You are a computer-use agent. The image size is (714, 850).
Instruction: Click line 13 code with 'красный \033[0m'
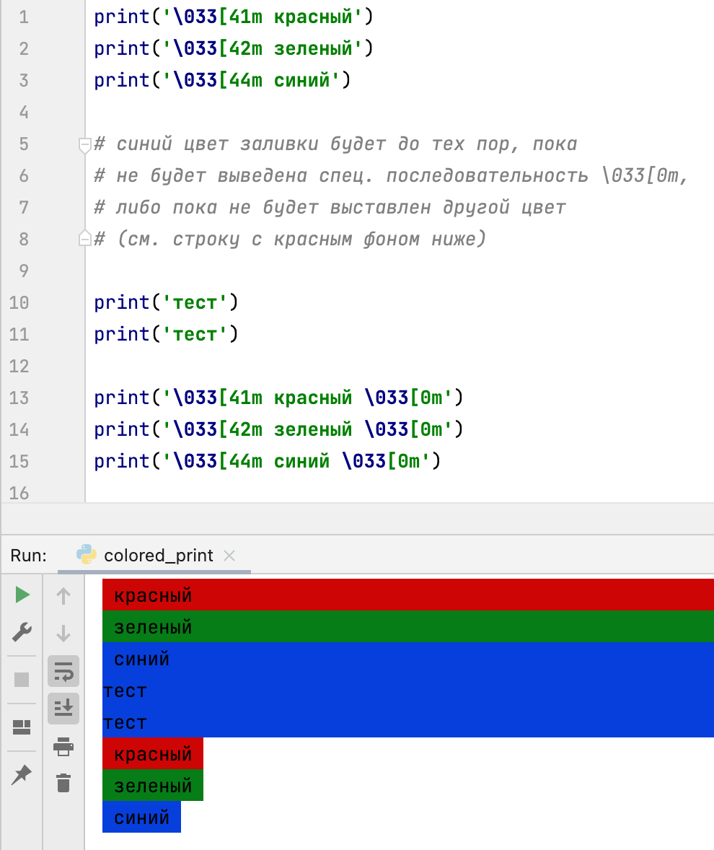278,398
